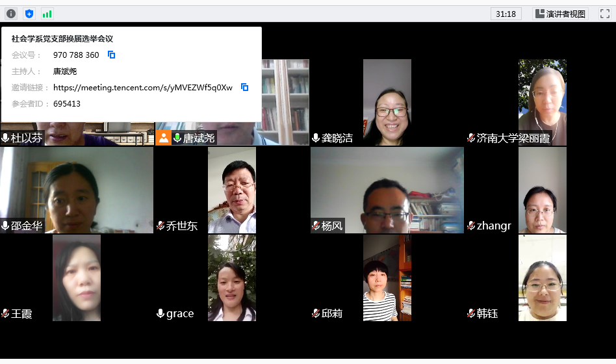Click the zhangr participant video
The height and width of the screenshot is (364, 616).
click(x=542, y=190)
